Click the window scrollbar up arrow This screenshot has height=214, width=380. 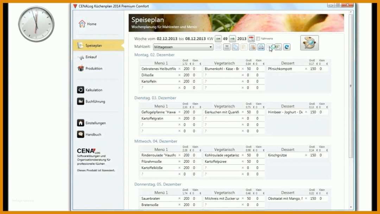coord(351,12)
